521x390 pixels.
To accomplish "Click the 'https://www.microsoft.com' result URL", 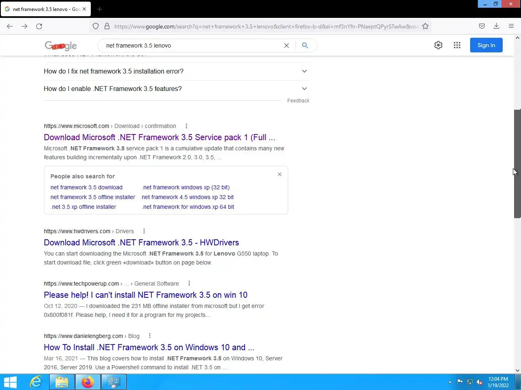I will 77,126.
